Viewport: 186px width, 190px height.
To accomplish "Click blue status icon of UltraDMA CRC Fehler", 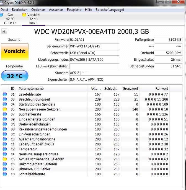I will click(5, 169).
